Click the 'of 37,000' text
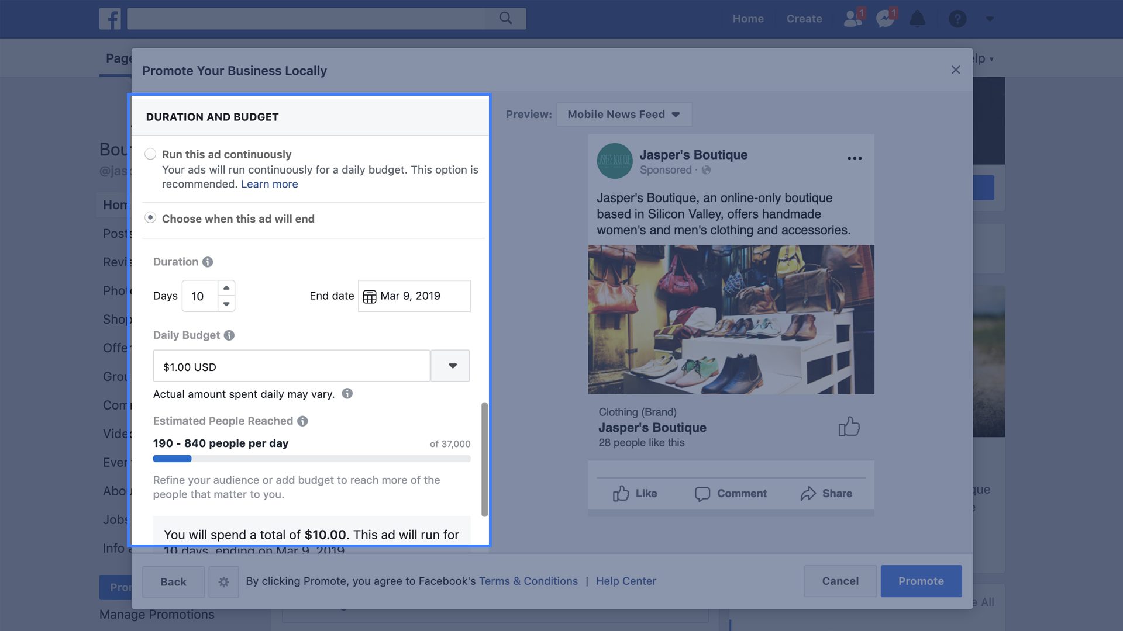 pyautogui.click(x=450, y=444)
